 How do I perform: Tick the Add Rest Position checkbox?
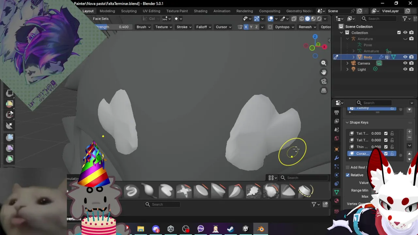point(347,167)
